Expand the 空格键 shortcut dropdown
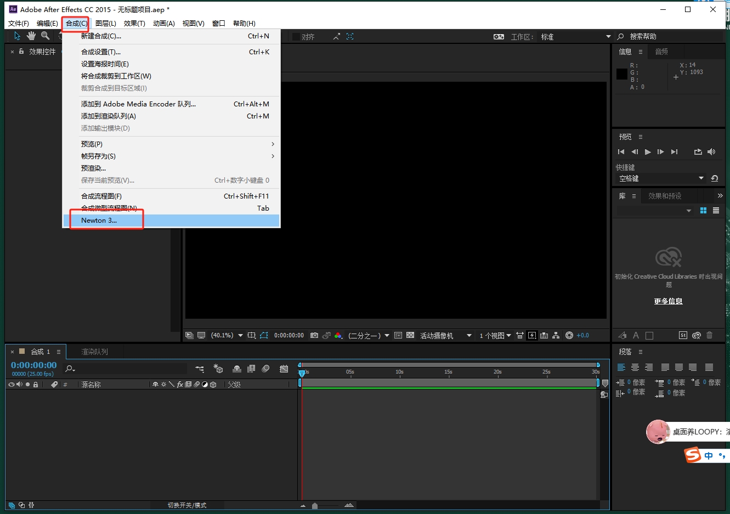Viewport: 730px width, 514px height. [701, 178]
